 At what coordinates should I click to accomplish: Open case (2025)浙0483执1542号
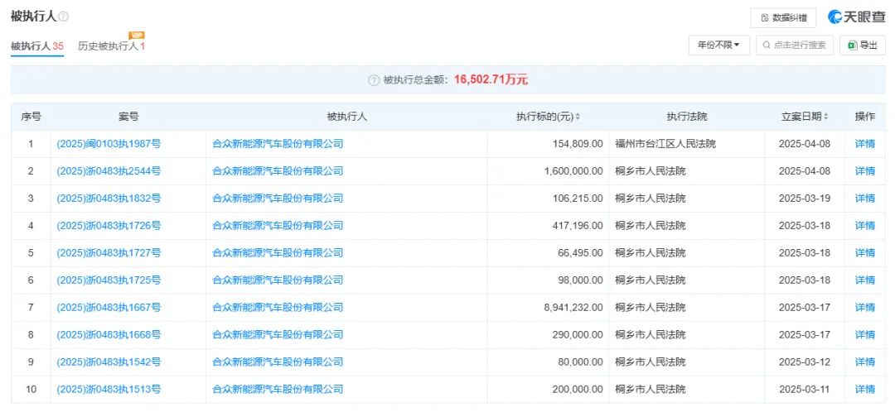pos(109,362)
